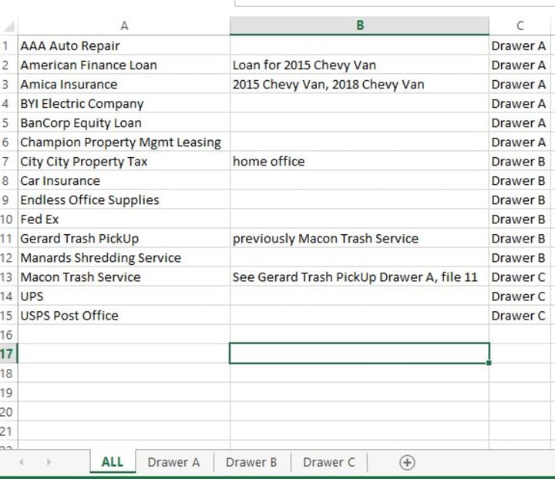Screen dimensions: 555x479
Task: Select column A header
Action: pyautogui.click(x=124, y=26)
